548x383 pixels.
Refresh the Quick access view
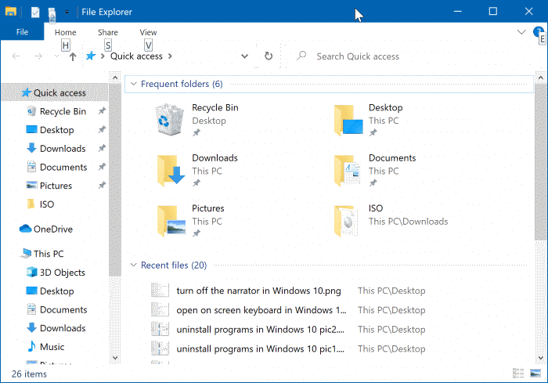tap(269, 56)
